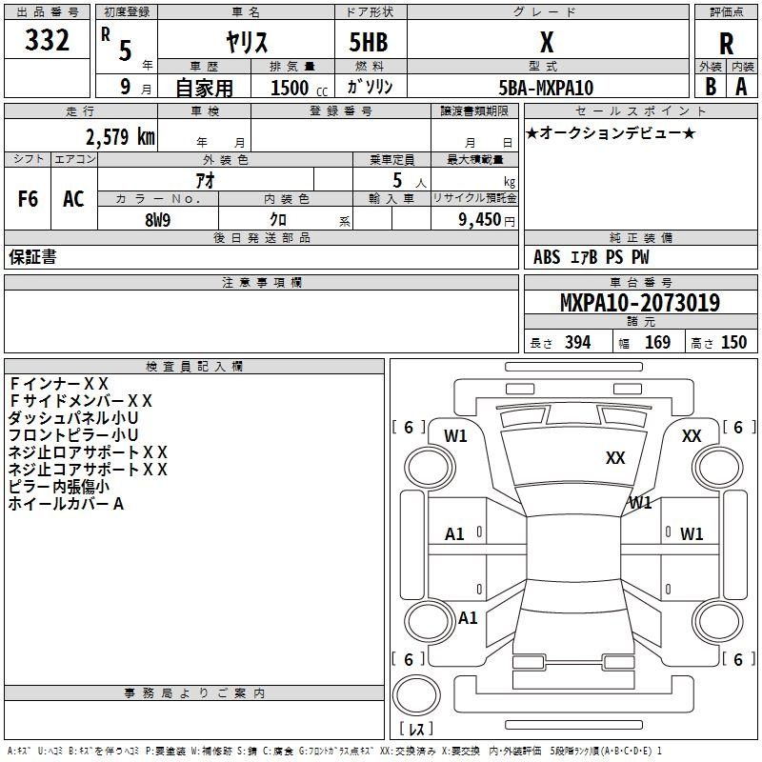Click the 出品番号 header
The height and width of the screenshot is (762, 762).
click(47, 12)
